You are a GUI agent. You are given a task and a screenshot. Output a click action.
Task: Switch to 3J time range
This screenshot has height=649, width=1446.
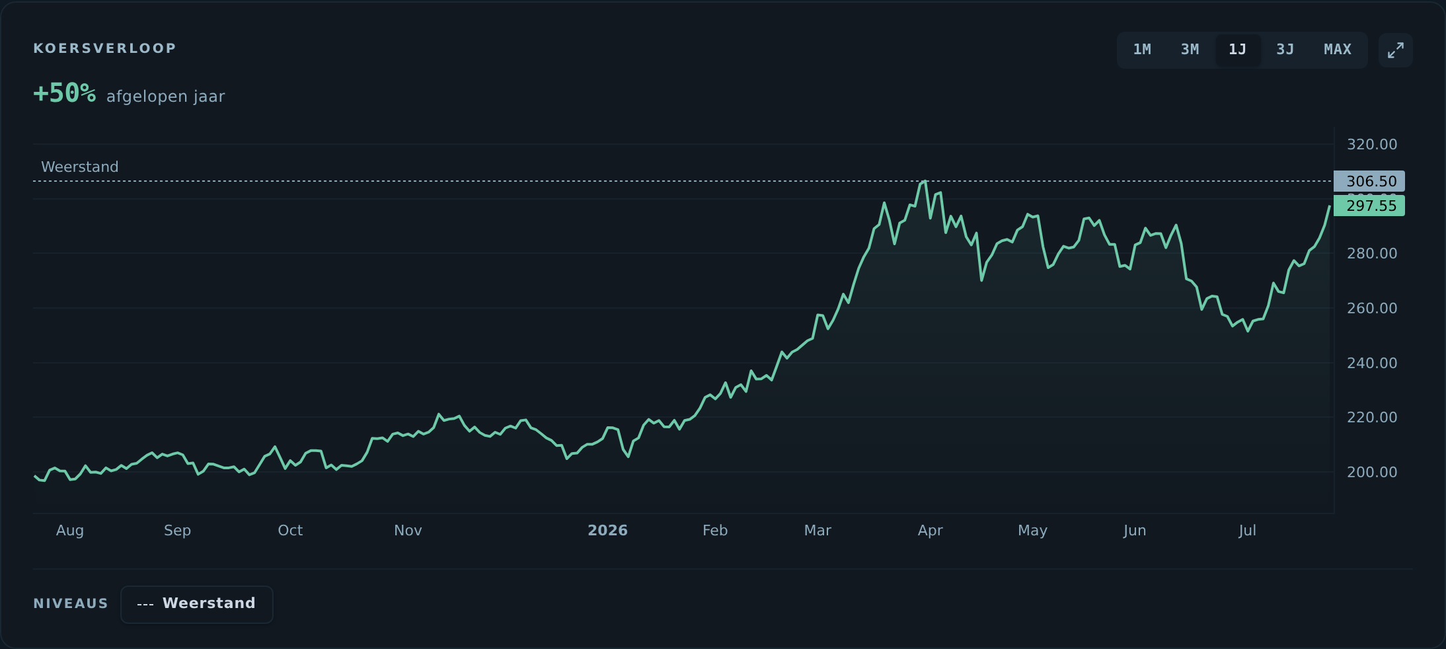tap(1285, 50)
